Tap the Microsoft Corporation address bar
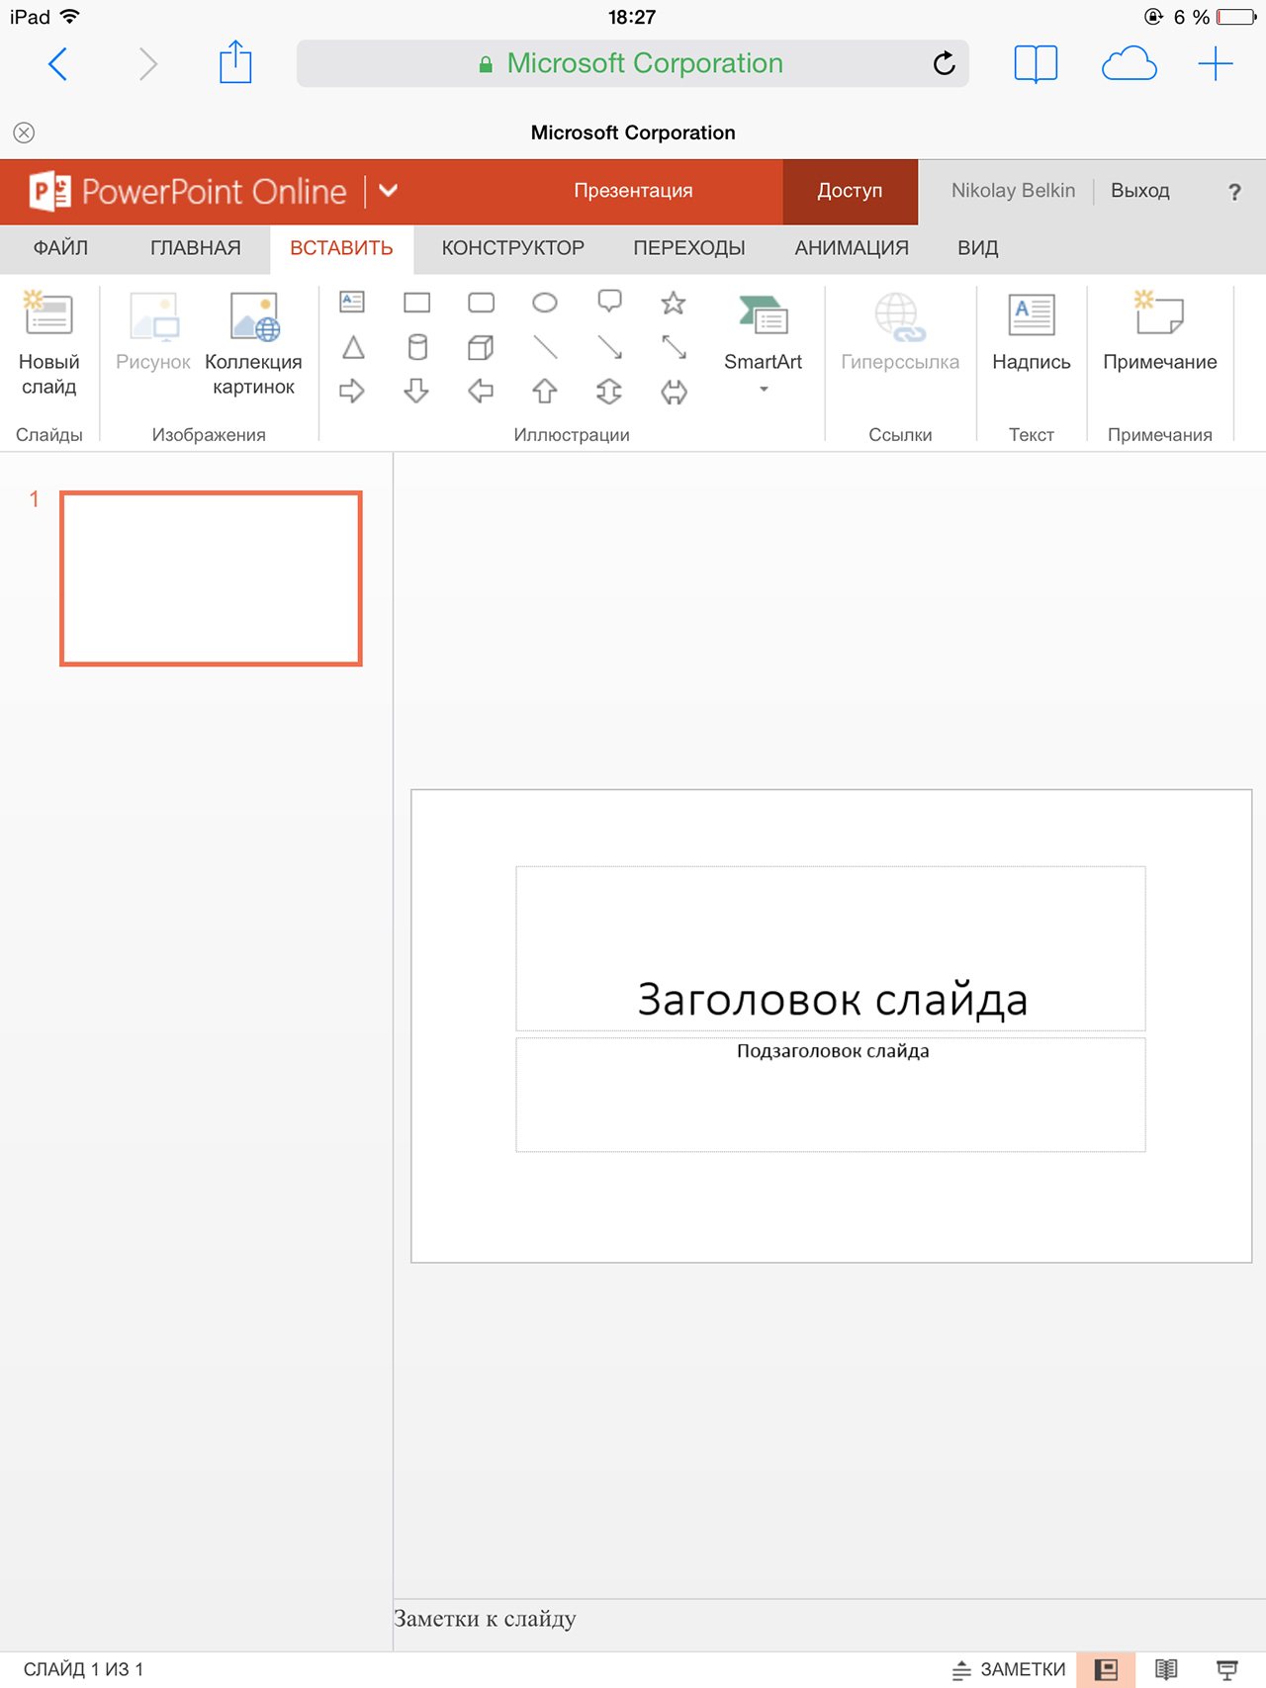This screenshot has width=1266, height=1688. [x=633, y=63]
